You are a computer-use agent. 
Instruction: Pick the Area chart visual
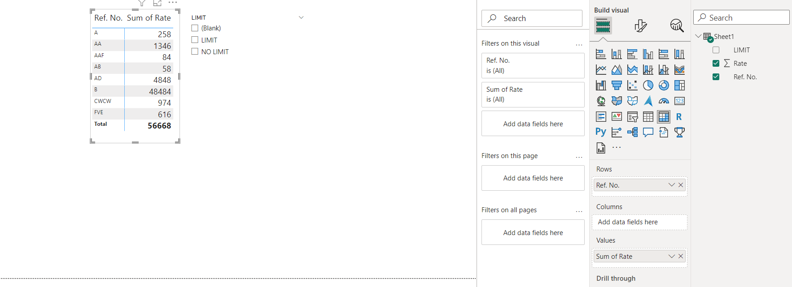pyautogui.click(x=617, y=70)
